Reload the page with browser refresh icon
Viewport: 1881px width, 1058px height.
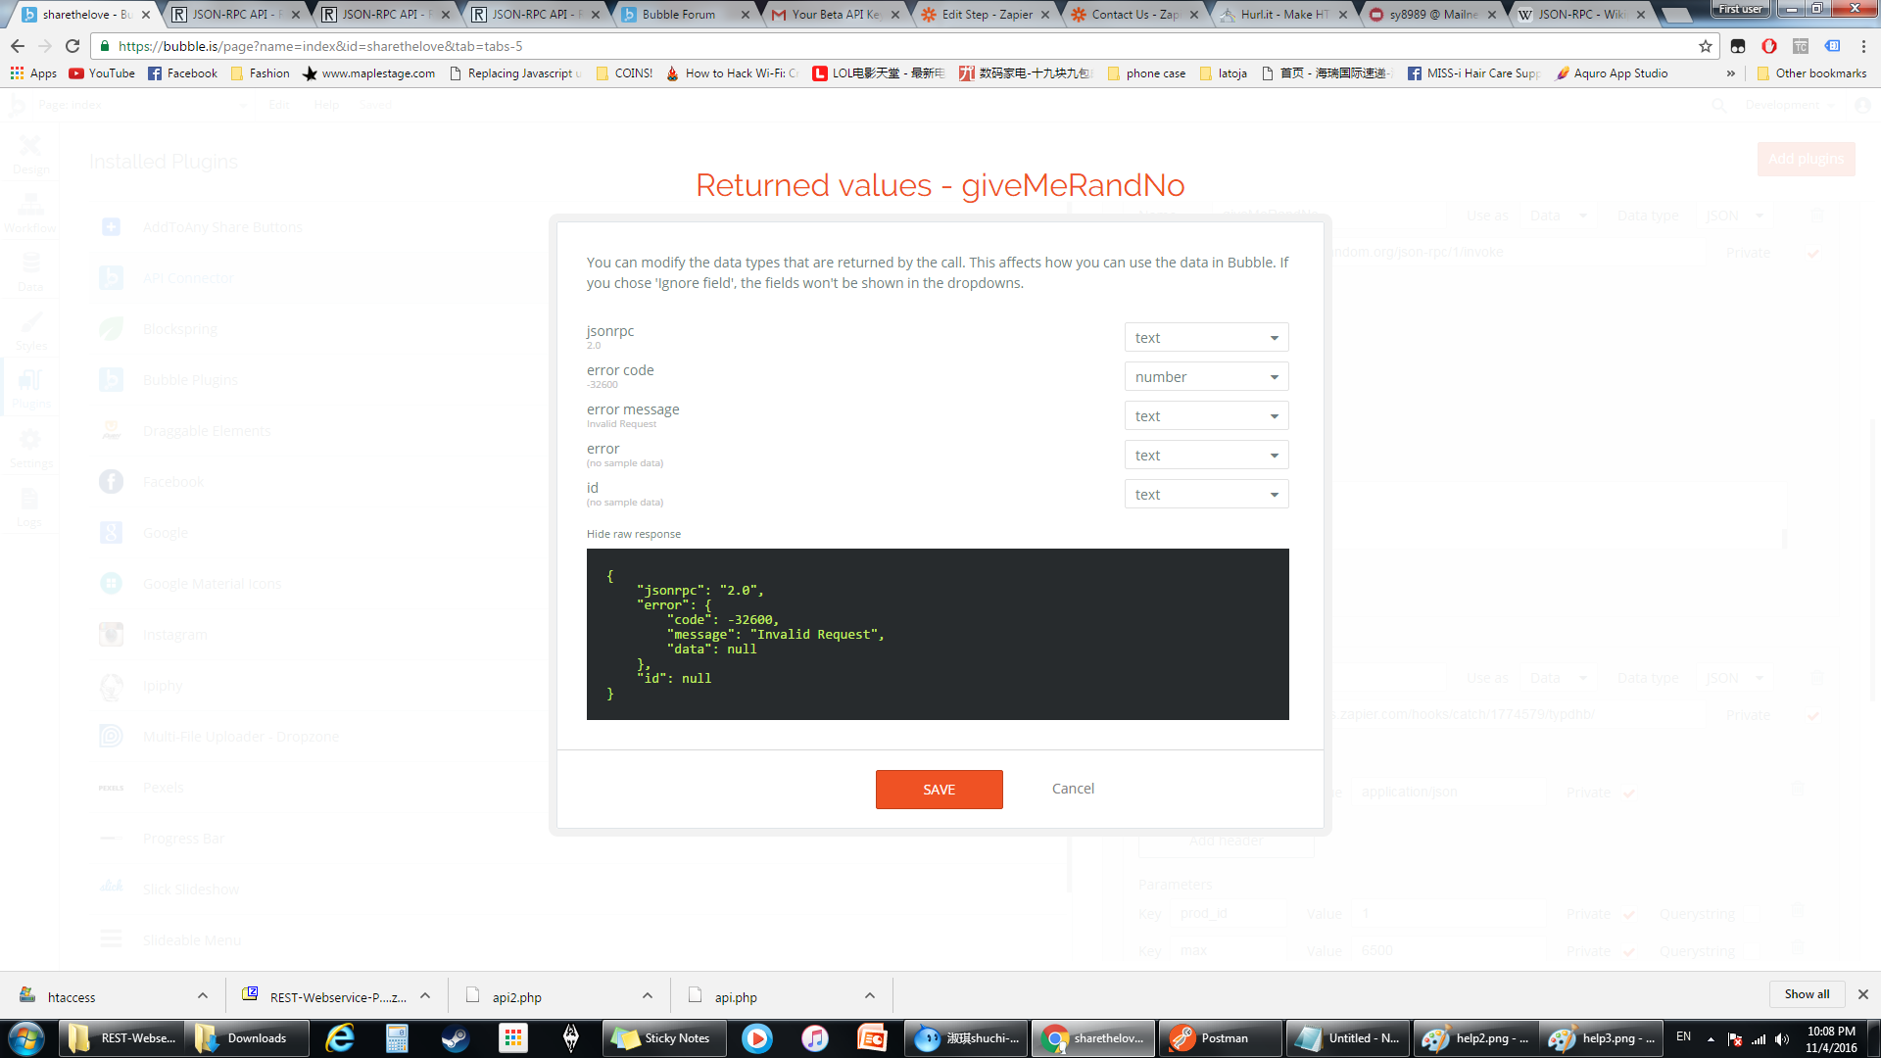(72, 46)
